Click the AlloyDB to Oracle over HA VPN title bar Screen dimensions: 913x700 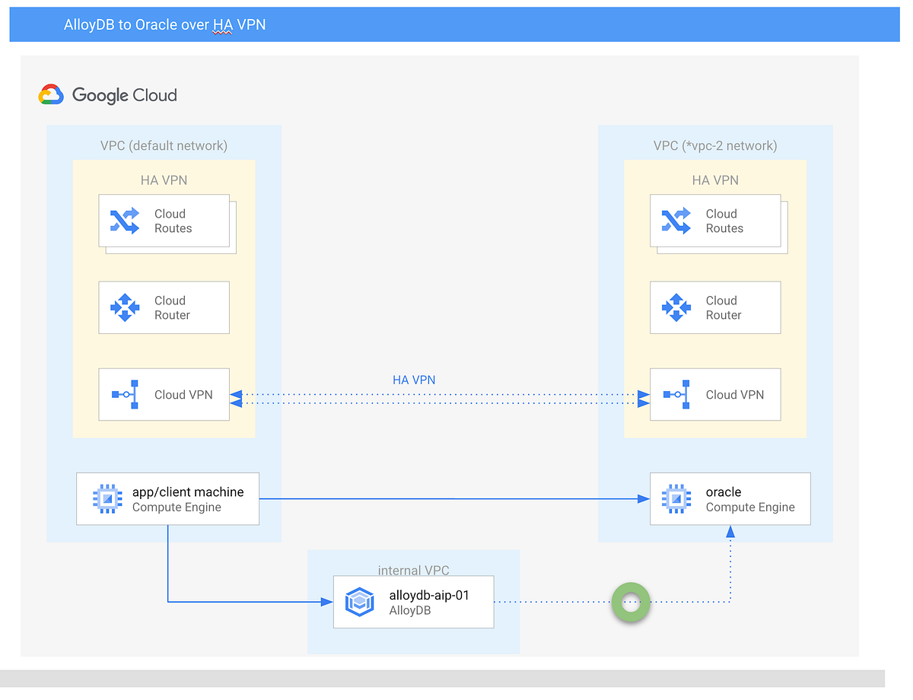coord(164,24)
